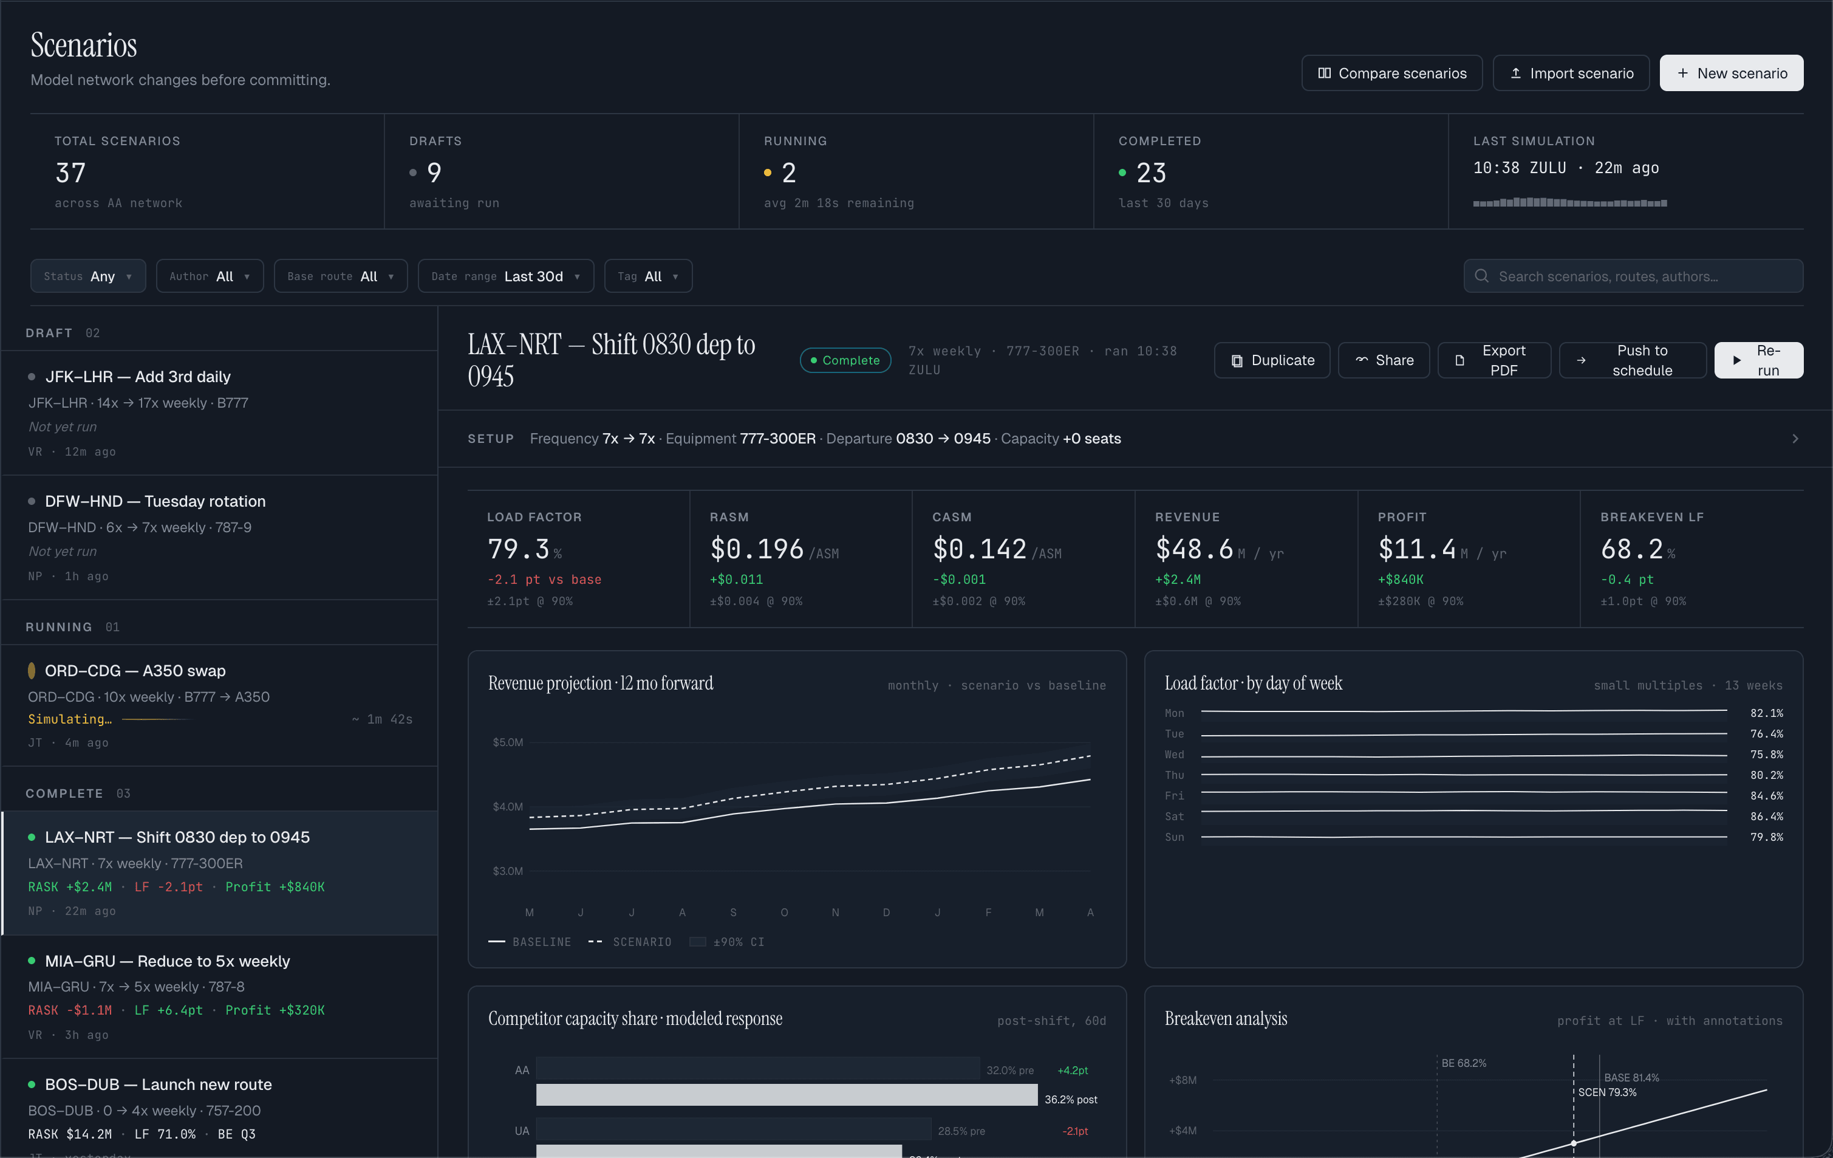Click the Re-run button
Viewport: 1833px width, 1158px height.
click(x=1759, y=360)
